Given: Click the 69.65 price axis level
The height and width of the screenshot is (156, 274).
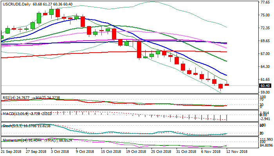Looking at the screenshot, I should coord(265,41).
